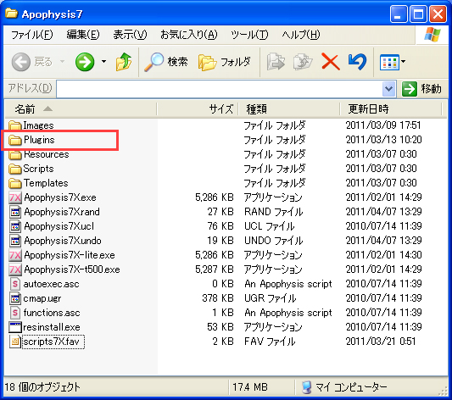452x400 pixels.
Task: Go up one folder level icon
Action: pos(123,62)
